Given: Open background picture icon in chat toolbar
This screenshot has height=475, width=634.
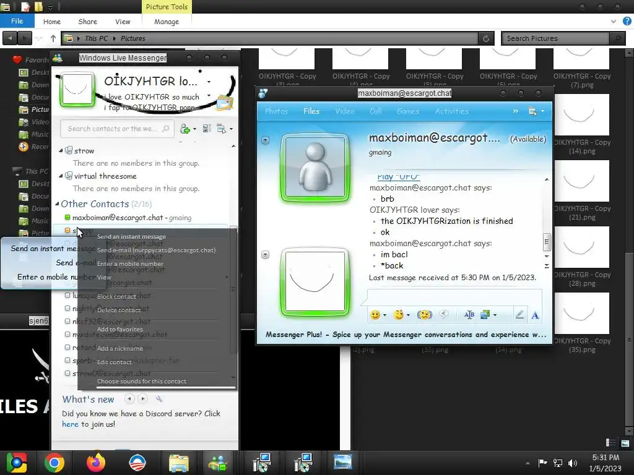Looking at the screenshot, I should pos(485,315).
